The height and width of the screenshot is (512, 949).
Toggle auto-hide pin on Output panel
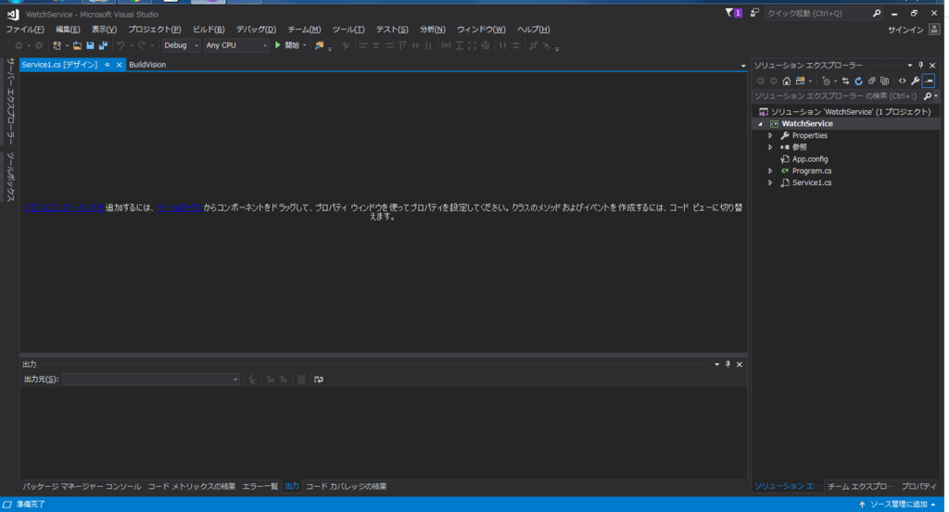click(x=728, y=365)
